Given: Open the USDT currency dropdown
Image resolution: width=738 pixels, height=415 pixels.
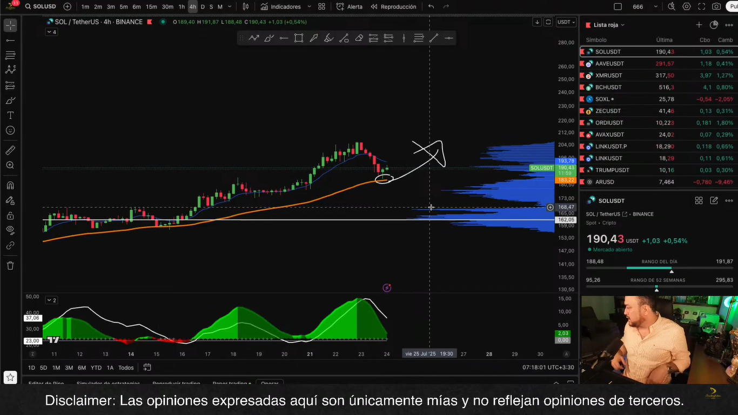Looking at the screenshot, I should coord(566,22).
